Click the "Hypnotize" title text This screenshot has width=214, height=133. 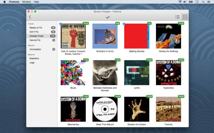169,88
